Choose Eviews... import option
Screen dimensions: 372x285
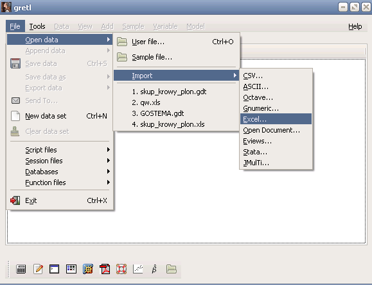pos(276,141)
